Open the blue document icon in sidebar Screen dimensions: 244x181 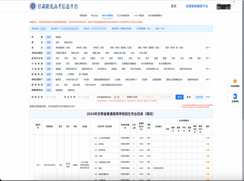pos(235,96)
